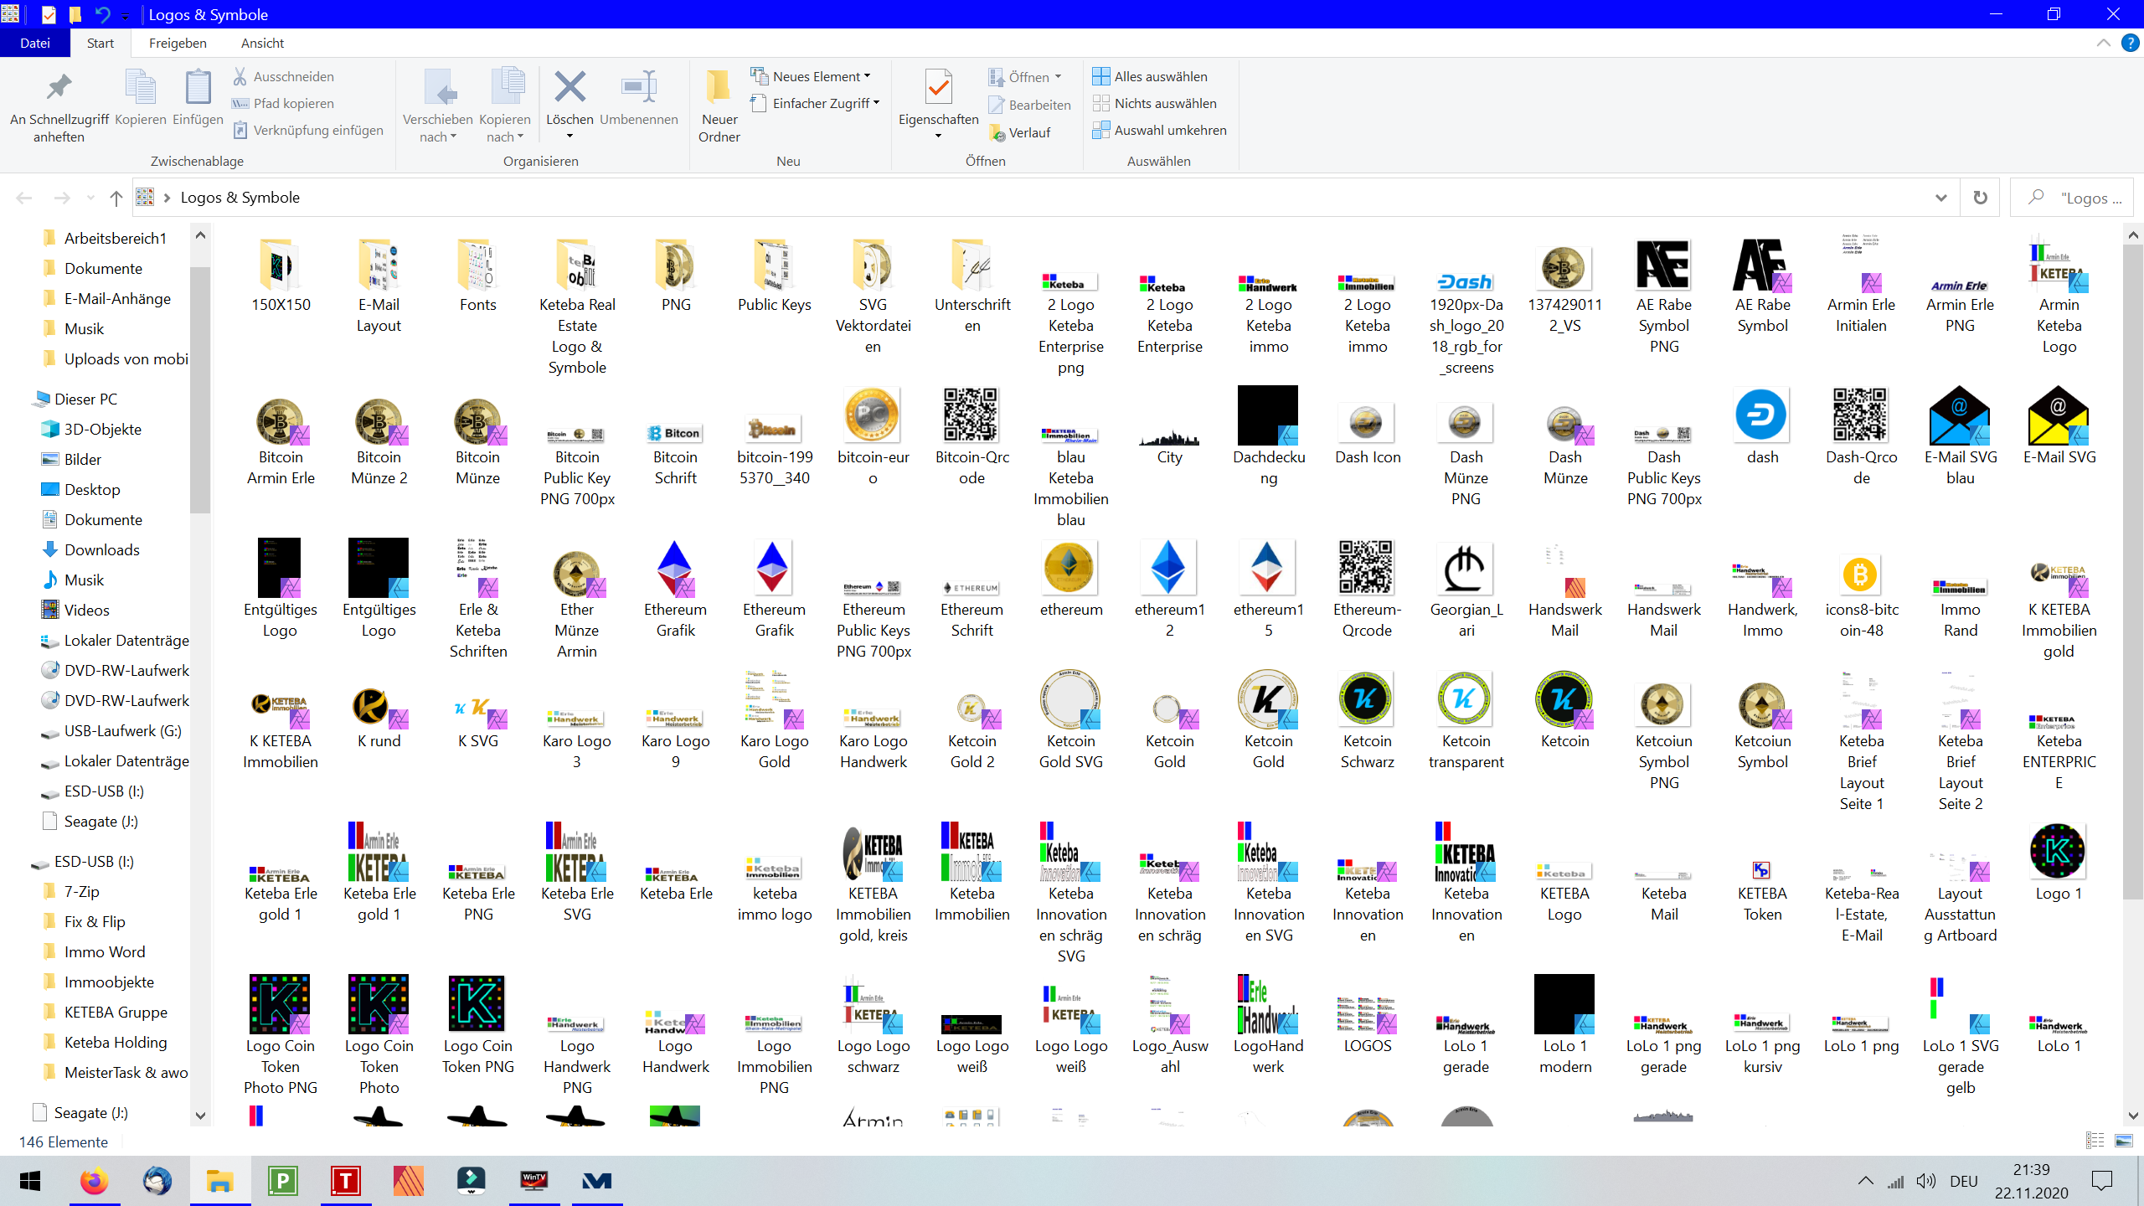
Task: Select the 150X150 folder
Action: coord(281,277)
